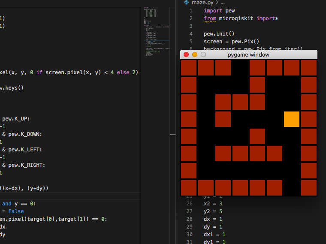Click the 'y2 = 5' assignment line
Screen dimensions: 326x244
click(213, 211)
